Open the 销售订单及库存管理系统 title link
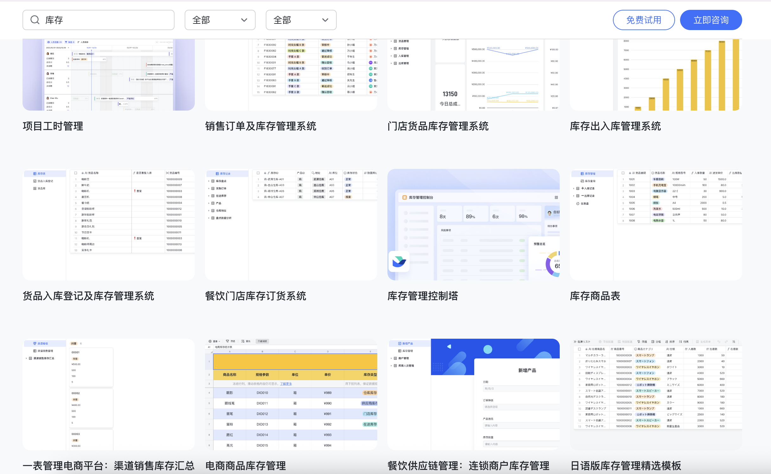The height and width of the screenshot is (474, 771). 260,126
